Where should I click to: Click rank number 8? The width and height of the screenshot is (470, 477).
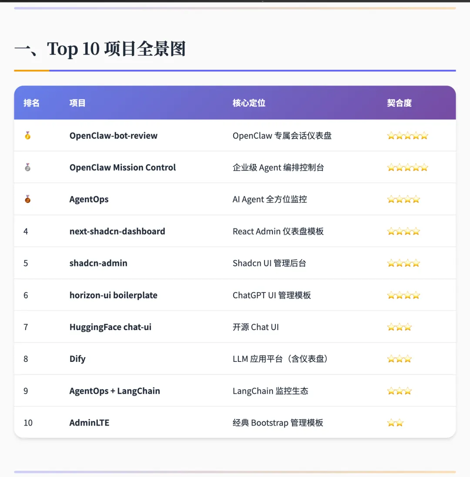pyautogui.click(x=26, y=359)
